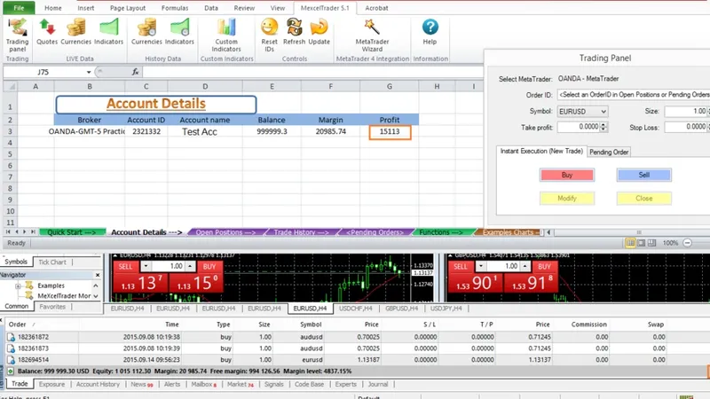Select the USDCHF,H4 chart tab
The image size is (710, 399).
coord(356,309)
